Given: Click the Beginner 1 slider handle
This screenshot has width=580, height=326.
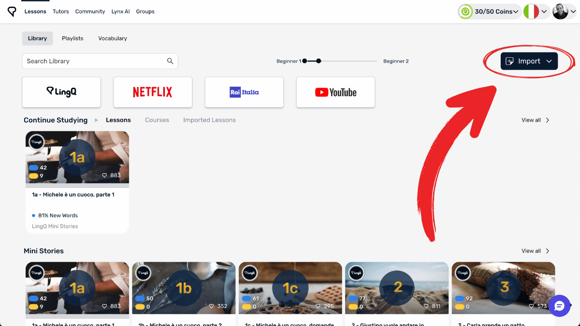Looking at the screenshot, I should (x=304, y=61).
